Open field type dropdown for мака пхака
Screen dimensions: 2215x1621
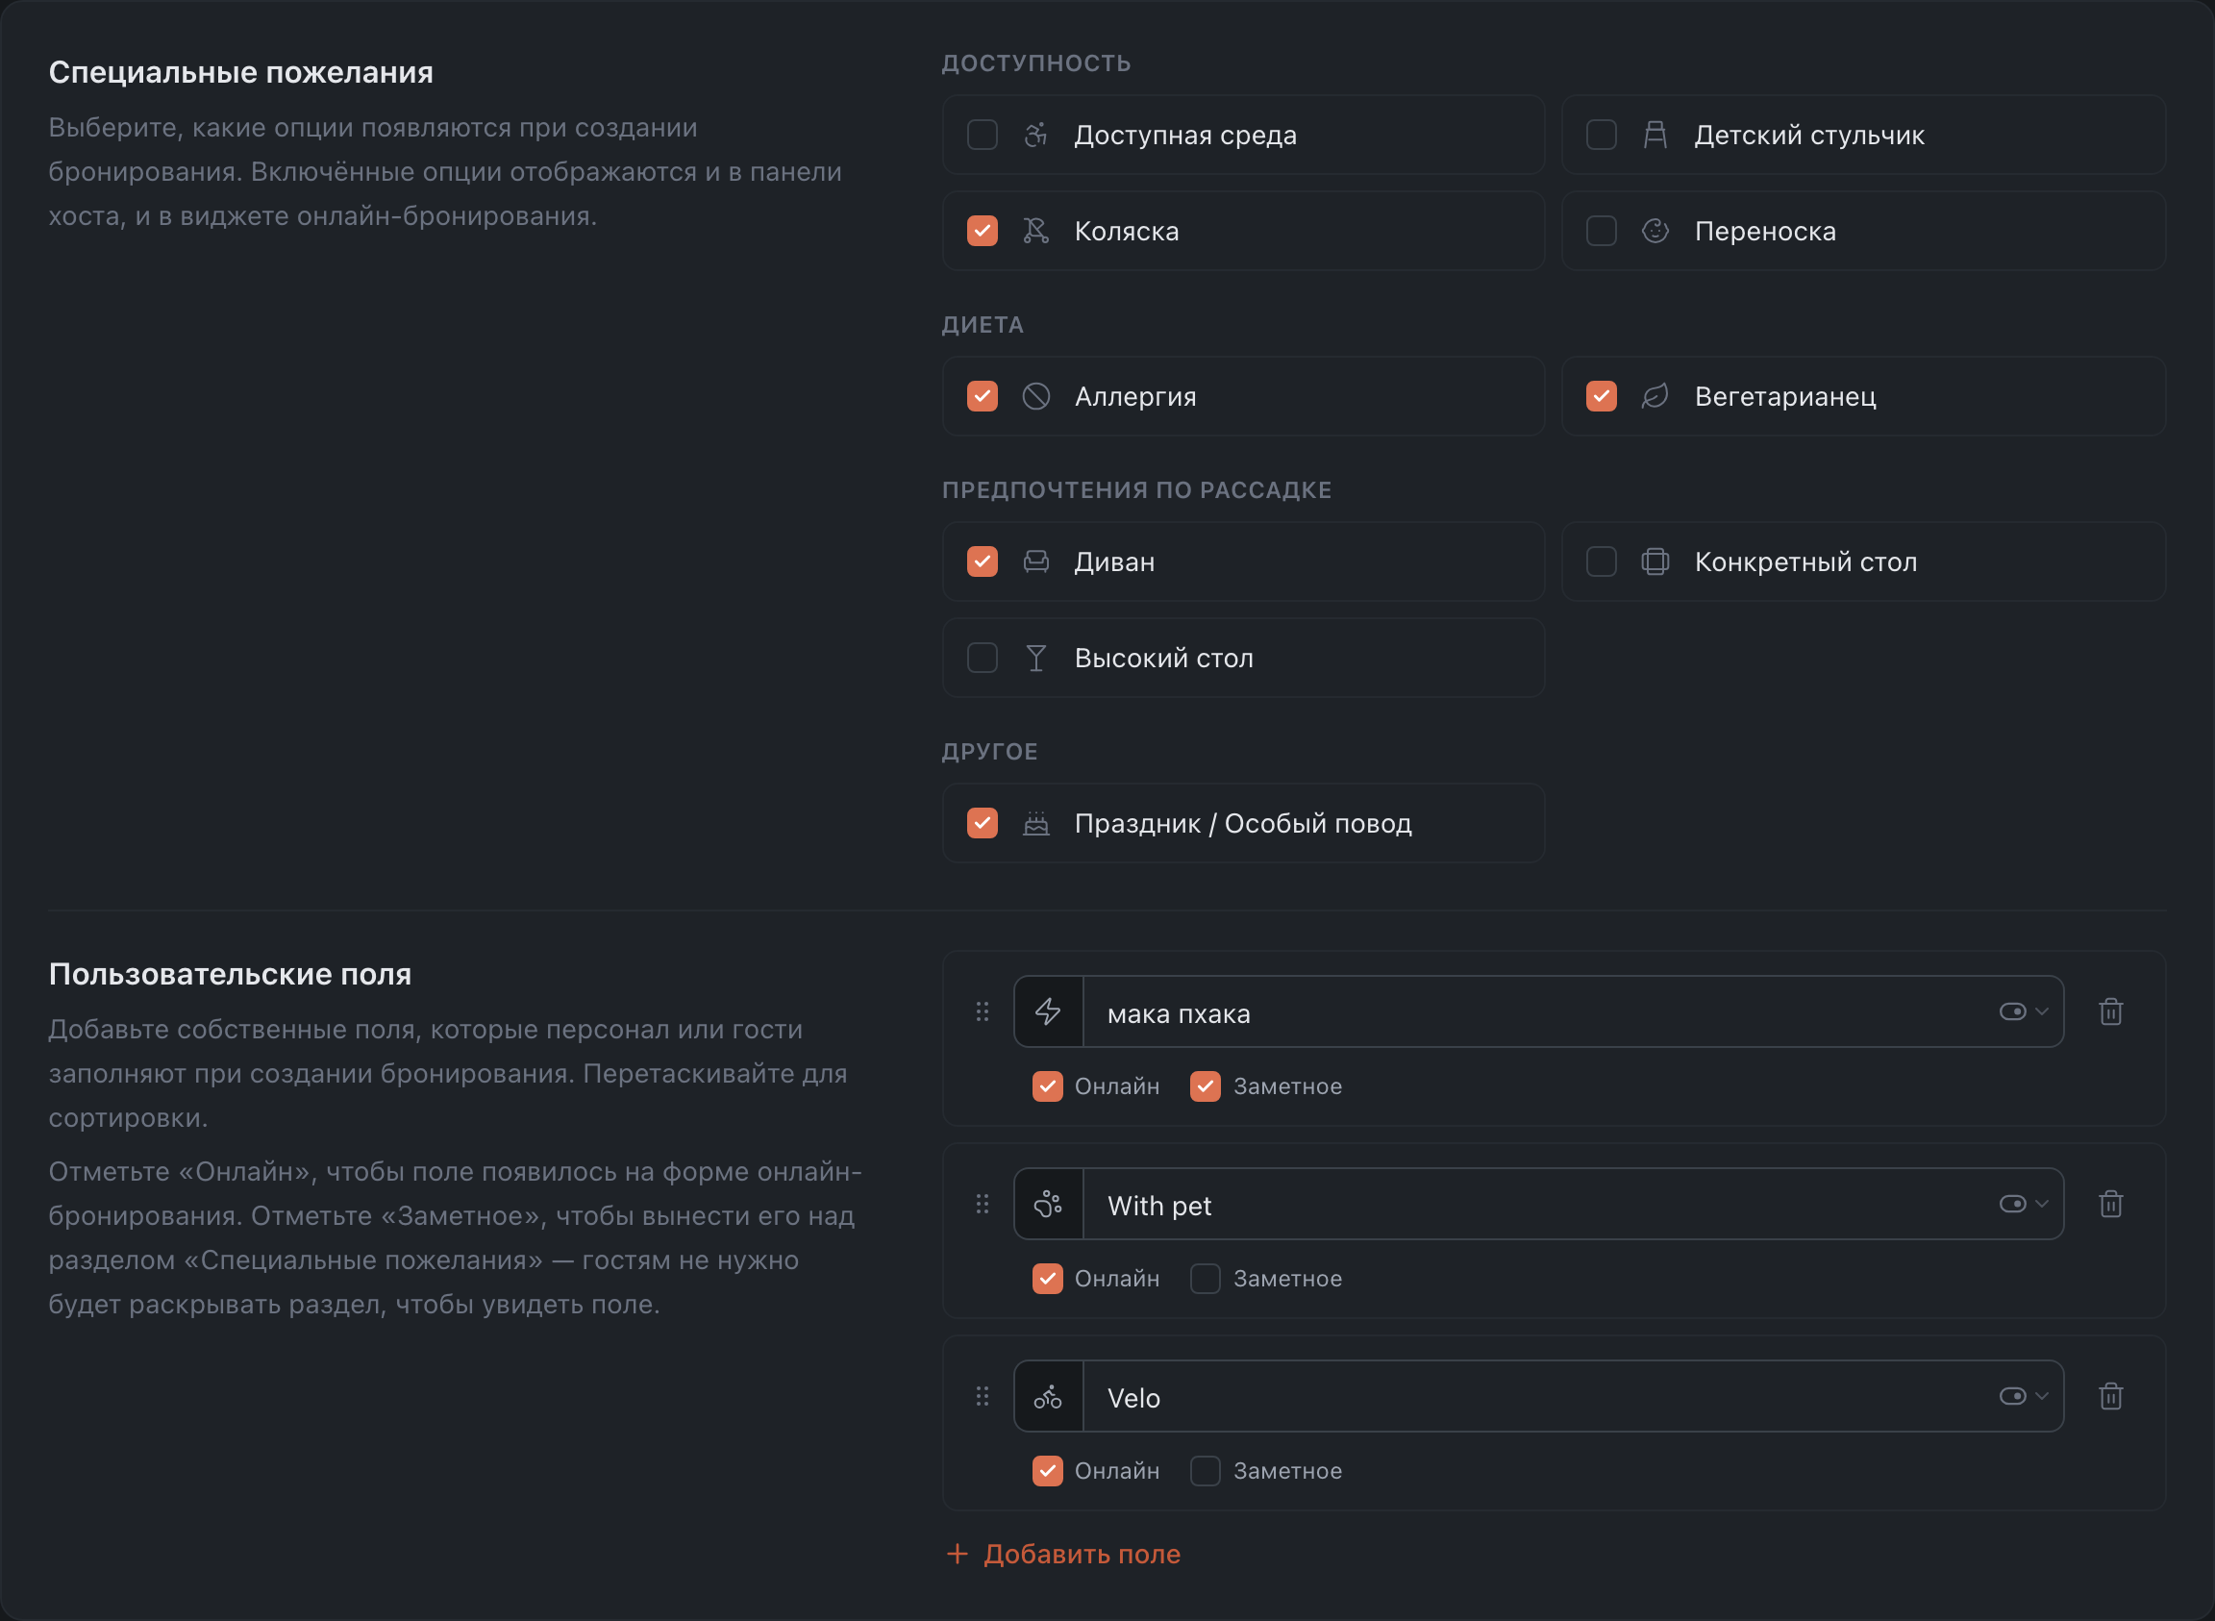point(2024,1011)
